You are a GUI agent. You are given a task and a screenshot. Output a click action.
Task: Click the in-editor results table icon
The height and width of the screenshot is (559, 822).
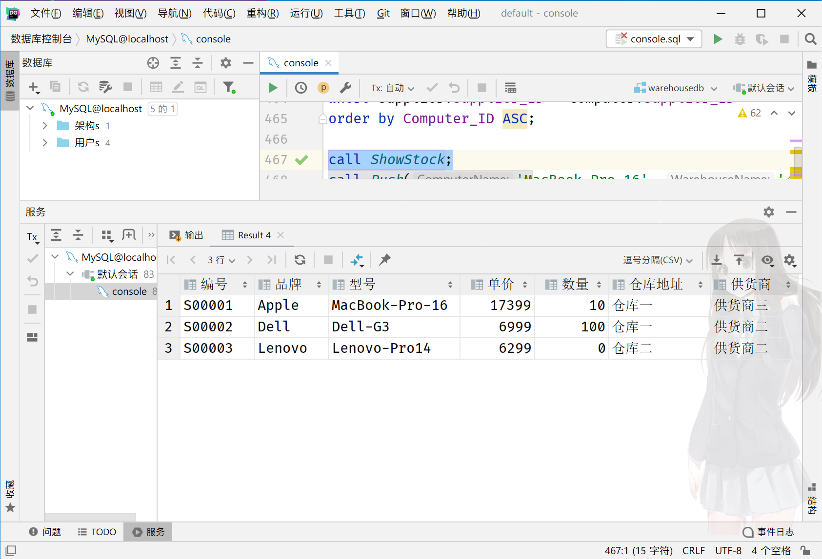[510, 88]
